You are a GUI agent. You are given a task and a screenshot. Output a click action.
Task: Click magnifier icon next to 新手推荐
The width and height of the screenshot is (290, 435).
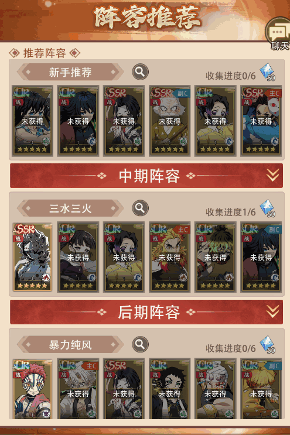140,72
